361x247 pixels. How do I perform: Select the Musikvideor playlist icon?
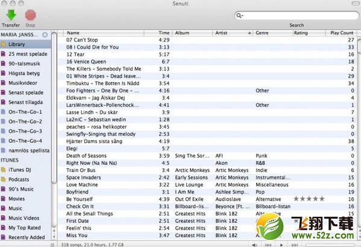3,83
